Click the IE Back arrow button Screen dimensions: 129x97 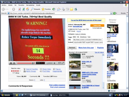[x=3, y=9]
